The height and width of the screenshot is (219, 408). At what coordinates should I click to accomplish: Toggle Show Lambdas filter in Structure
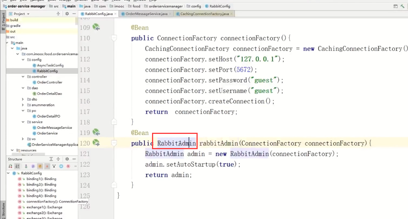68,166
